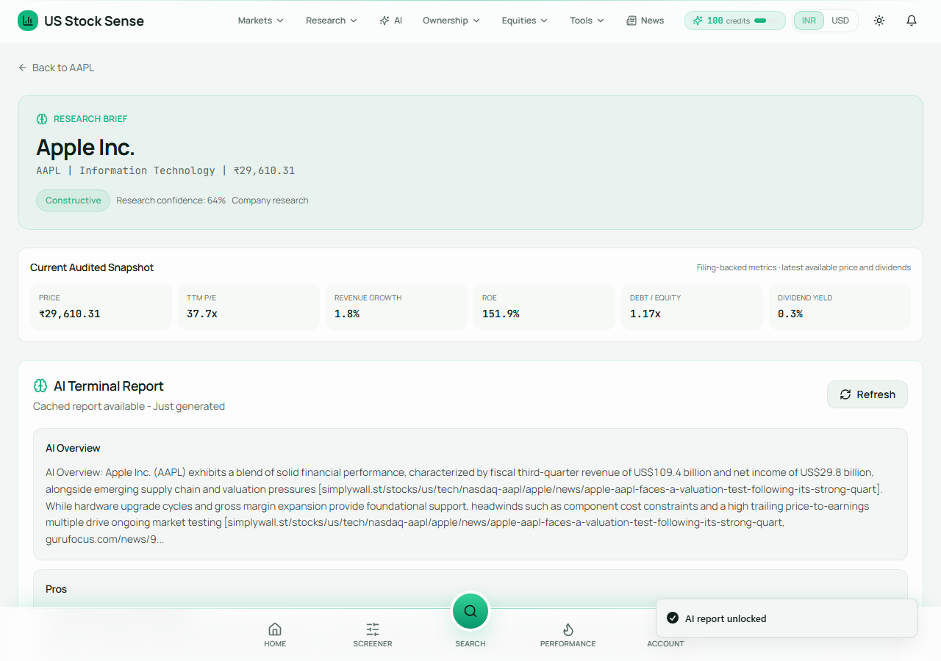The height and width of the screenshot is (661, 941).
Task: Click the AI Terminal Report heading text
Action: pos(109,386)
